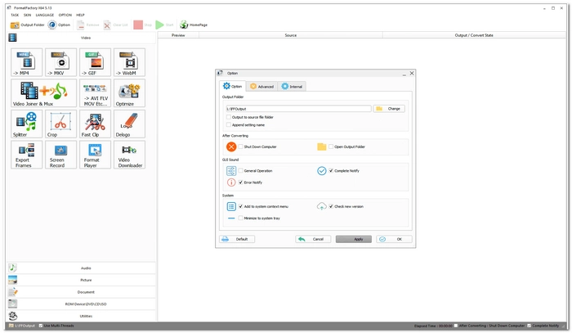
Task: Enable Minimize to system tray
Action: (x=241, y=218)
